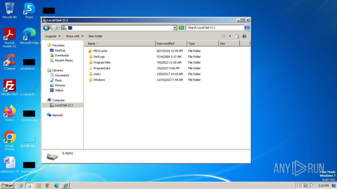Open the More view options dropdown arrow

pyautogui.click(x=230, y=36)
